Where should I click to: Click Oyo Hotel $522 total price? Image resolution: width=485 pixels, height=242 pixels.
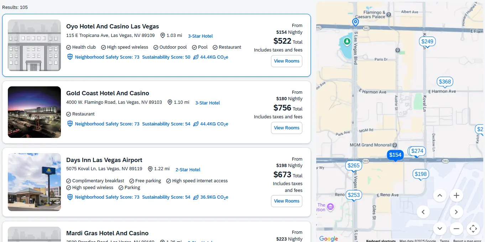pos(282,41)
